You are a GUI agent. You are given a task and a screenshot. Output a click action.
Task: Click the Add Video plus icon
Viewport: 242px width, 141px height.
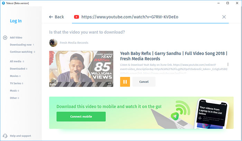(x=5, y=37)
